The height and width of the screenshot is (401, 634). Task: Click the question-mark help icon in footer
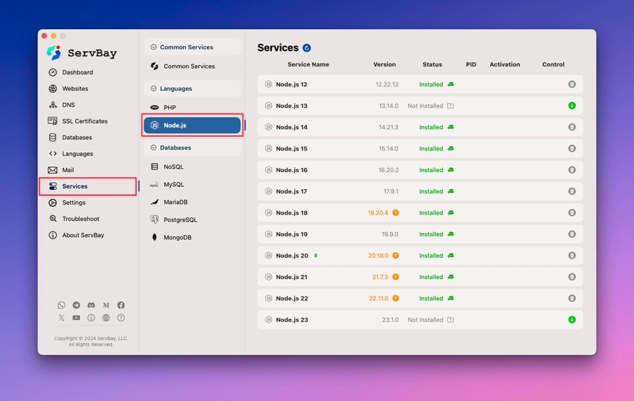pyautogui.click(x=121, y=318)
